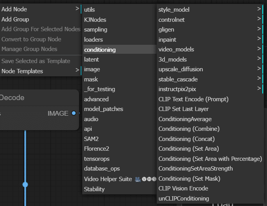Click the Video Helper Suite camera icon
The image size is (267, 206).
(137, 179)
